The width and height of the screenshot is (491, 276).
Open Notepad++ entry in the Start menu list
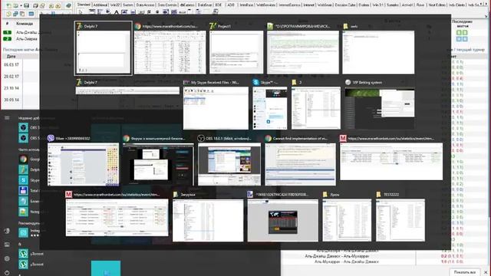pyautogui.click(x=23, y=212)
